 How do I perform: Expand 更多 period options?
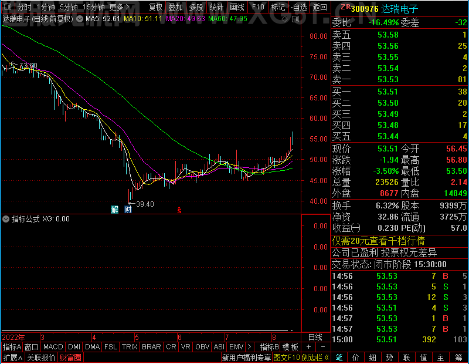(x=119, y=7)
